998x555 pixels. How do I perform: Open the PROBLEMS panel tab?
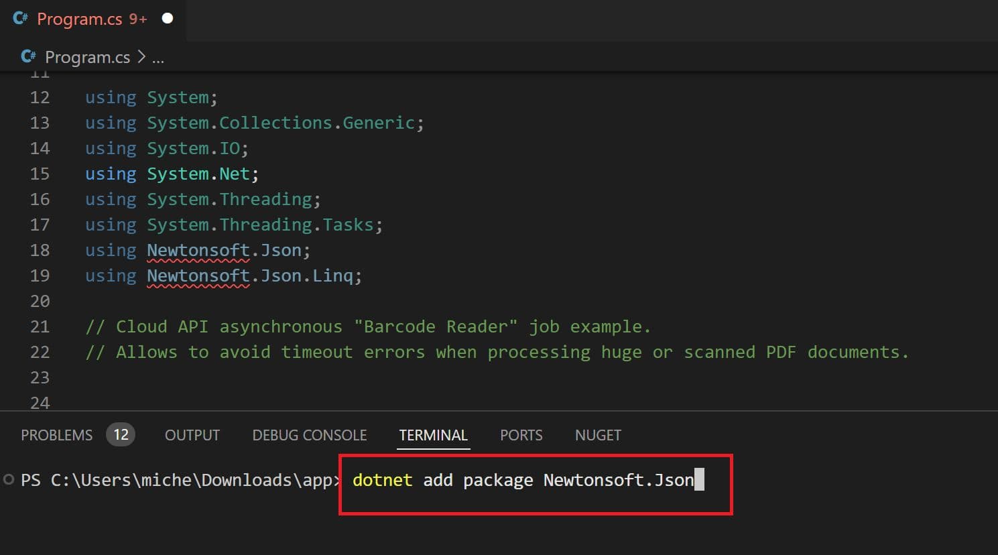[x=57, y=435]
